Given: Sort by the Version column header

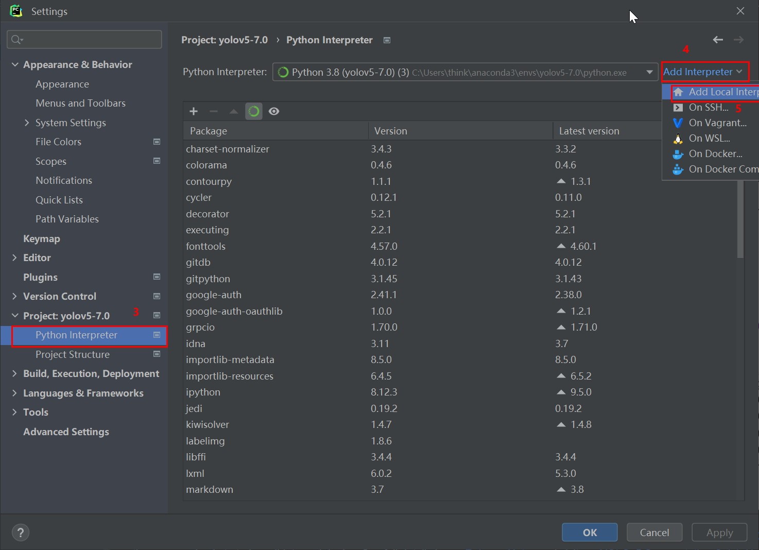Looking at the screenshot, I should point(460,131).
